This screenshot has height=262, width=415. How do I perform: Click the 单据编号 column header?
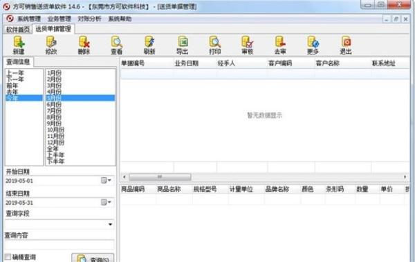[147, 63]
